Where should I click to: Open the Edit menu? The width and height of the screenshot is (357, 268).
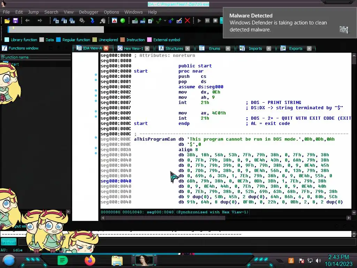19,12
